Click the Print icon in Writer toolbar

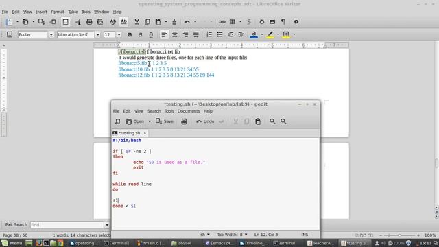click(89, 21)
